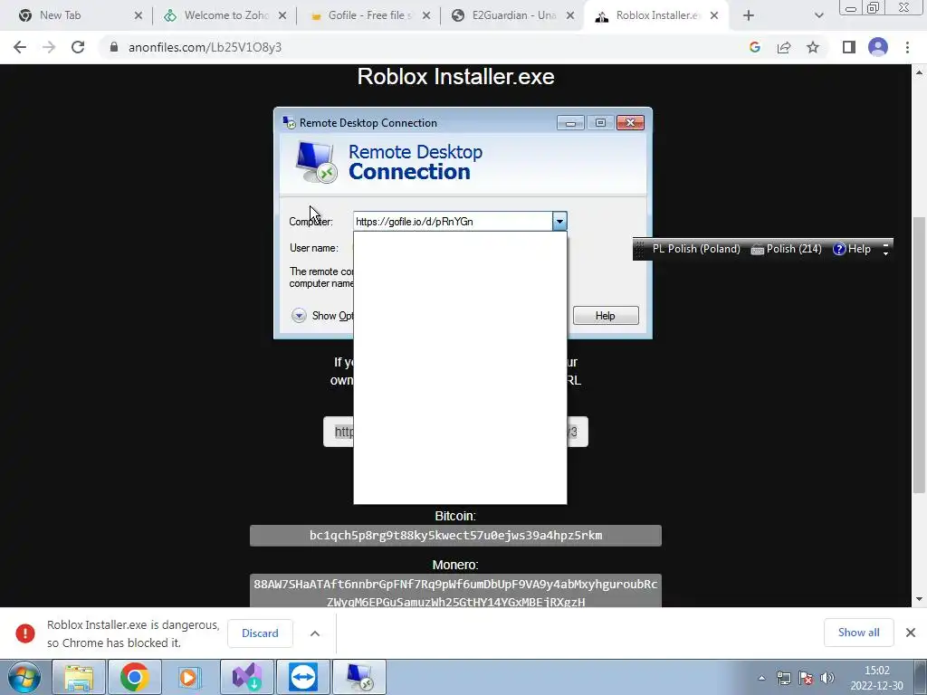The height and width of the screenshot is (695, 927).
Task: Click the Roblox Installer.exe page heading
Action: point(455,77)
